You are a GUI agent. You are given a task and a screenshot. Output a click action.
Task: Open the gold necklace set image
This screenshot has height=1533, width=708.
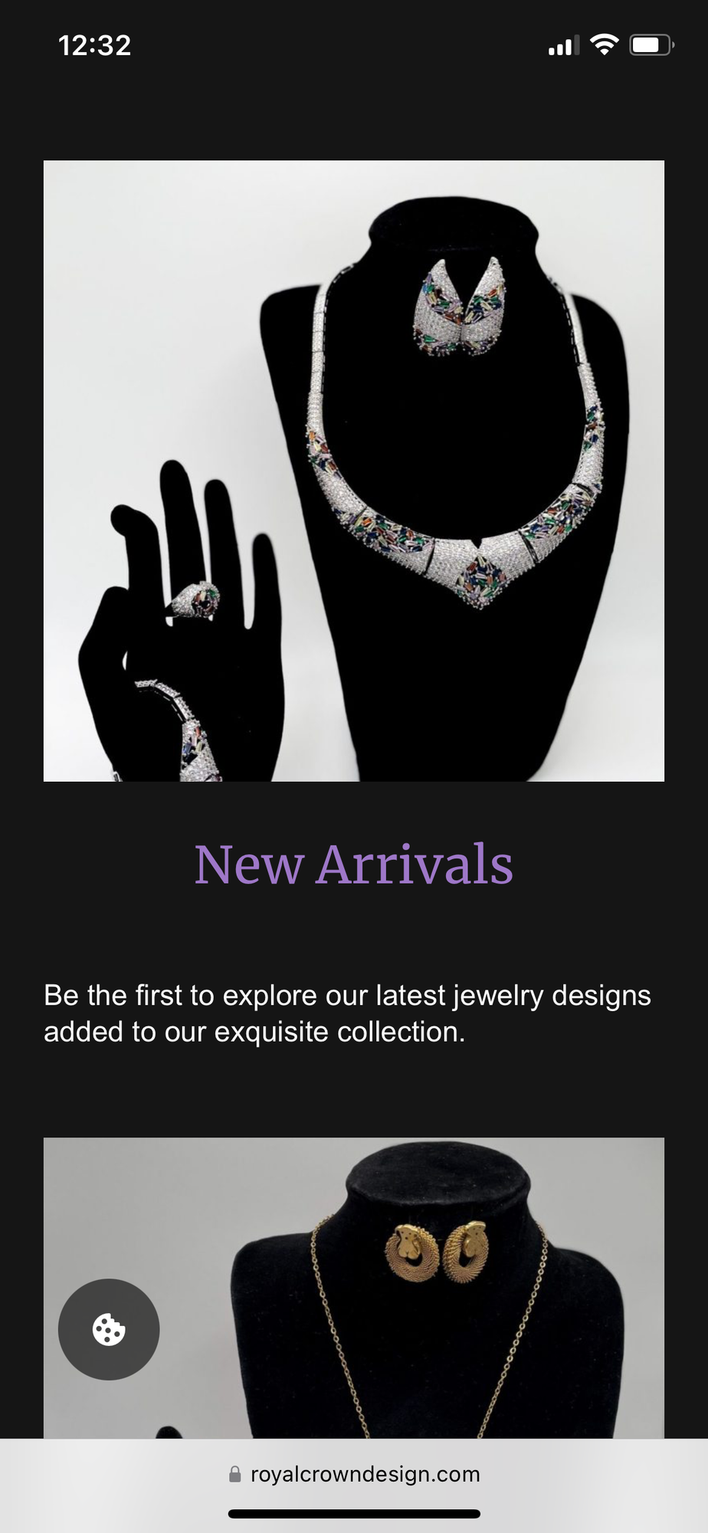click(354, 1288)
